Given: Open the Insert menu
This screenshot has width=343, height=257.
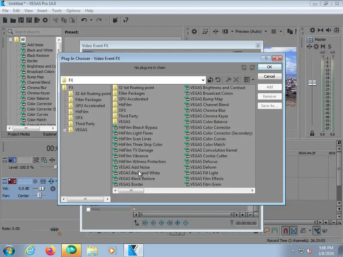Looking at the screenshot, I should coord(42,10).
